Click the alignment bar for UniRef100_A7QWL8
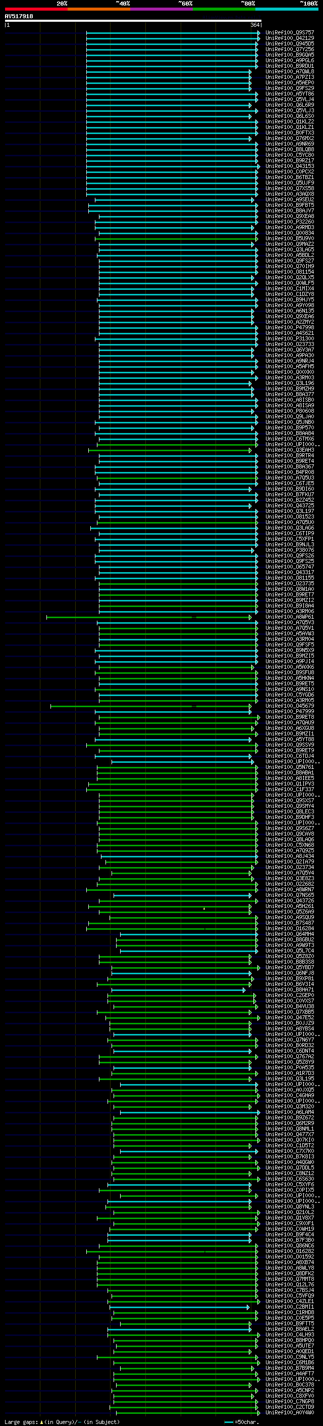Viewport: 323px width, 1426px height. [169, 72]
